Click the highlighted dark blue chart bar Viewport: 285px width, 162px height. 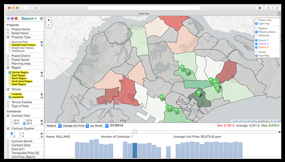pyautogui.click(x=135, y=150)
